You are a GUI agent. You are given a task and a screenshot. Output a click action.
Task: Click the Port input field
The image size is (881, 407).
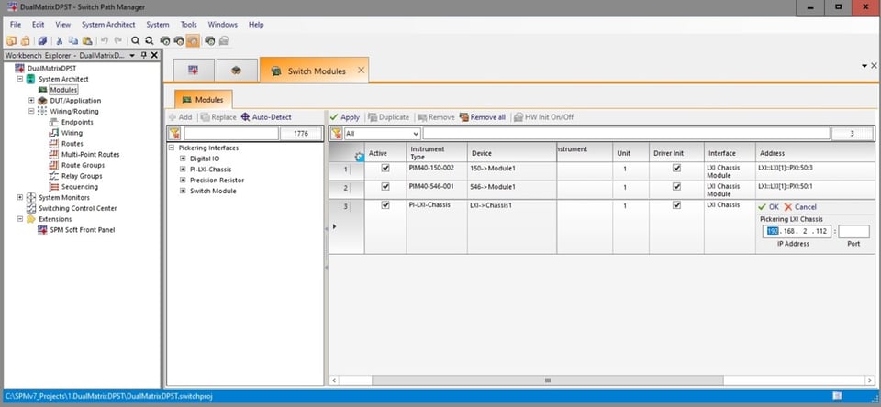853,231
